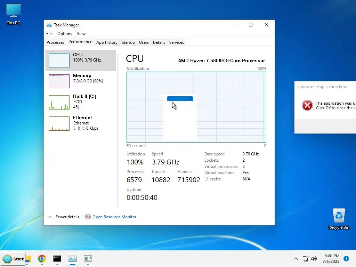Viewport: 356px width, 267px height.
Task: Launch Google Chrome from the taskbar
Action: pos(42,259)
